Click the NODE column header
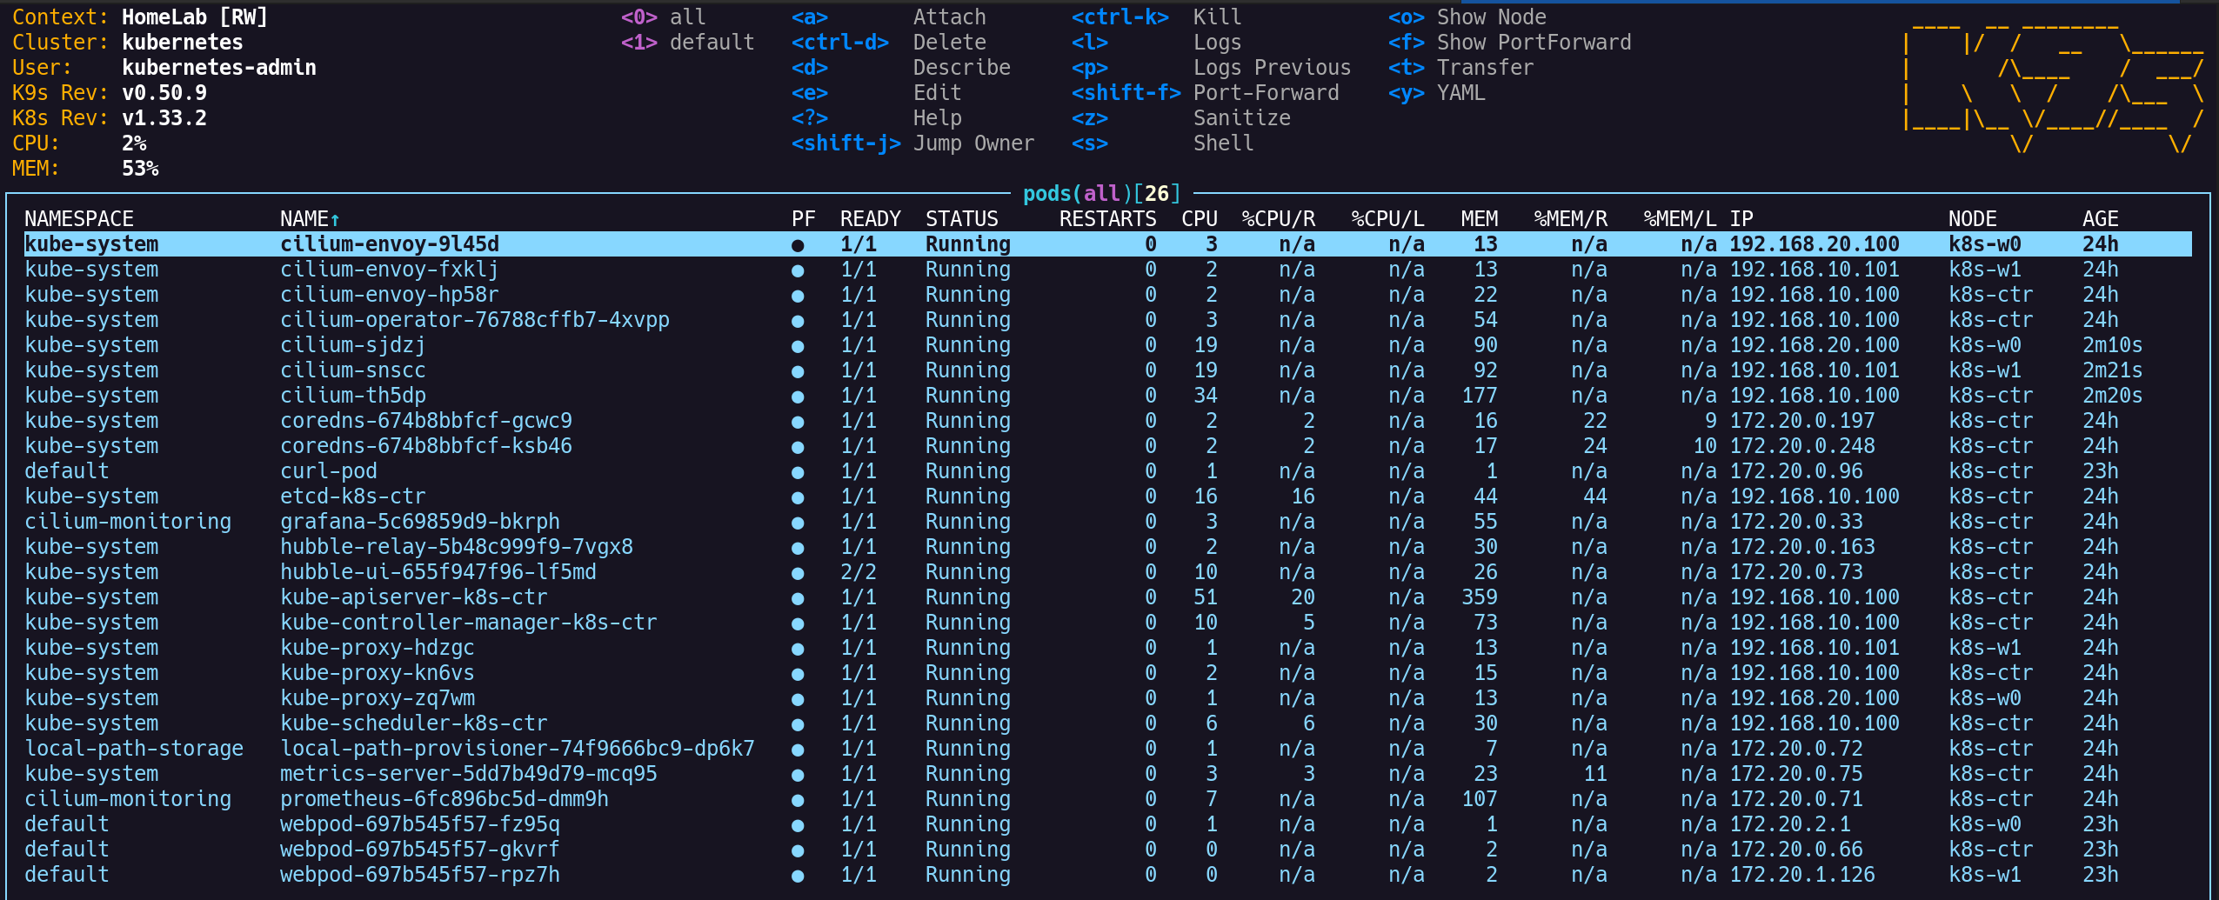The image size is (2219, 900). (x=1973, y=219)
